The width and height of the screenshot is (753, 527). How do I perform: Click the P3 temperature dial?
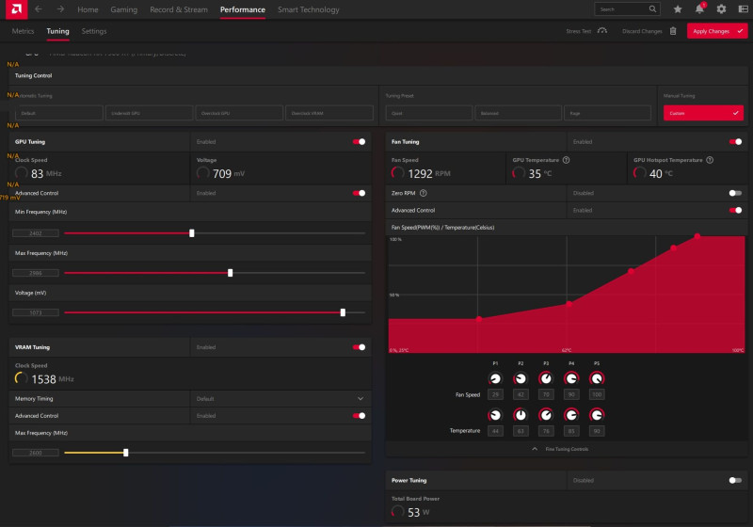(546, 415)
